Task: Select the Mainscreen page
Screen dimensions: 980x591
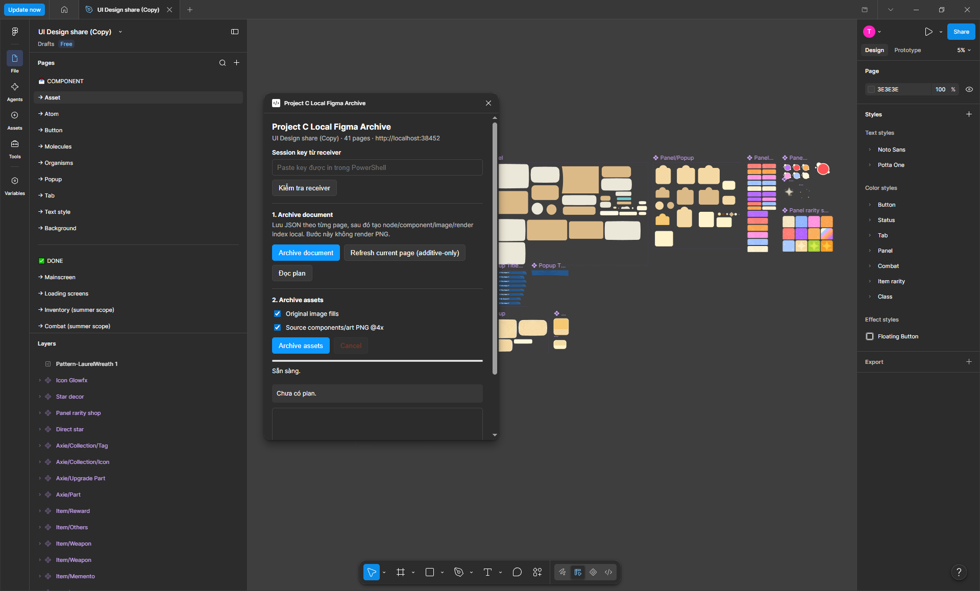Action: 138,277
